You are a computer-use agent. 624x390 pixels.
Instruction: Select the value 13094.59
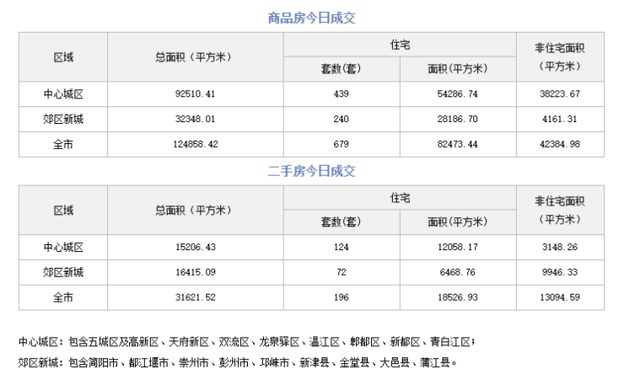pyautogui.click(x=560, y=297)
